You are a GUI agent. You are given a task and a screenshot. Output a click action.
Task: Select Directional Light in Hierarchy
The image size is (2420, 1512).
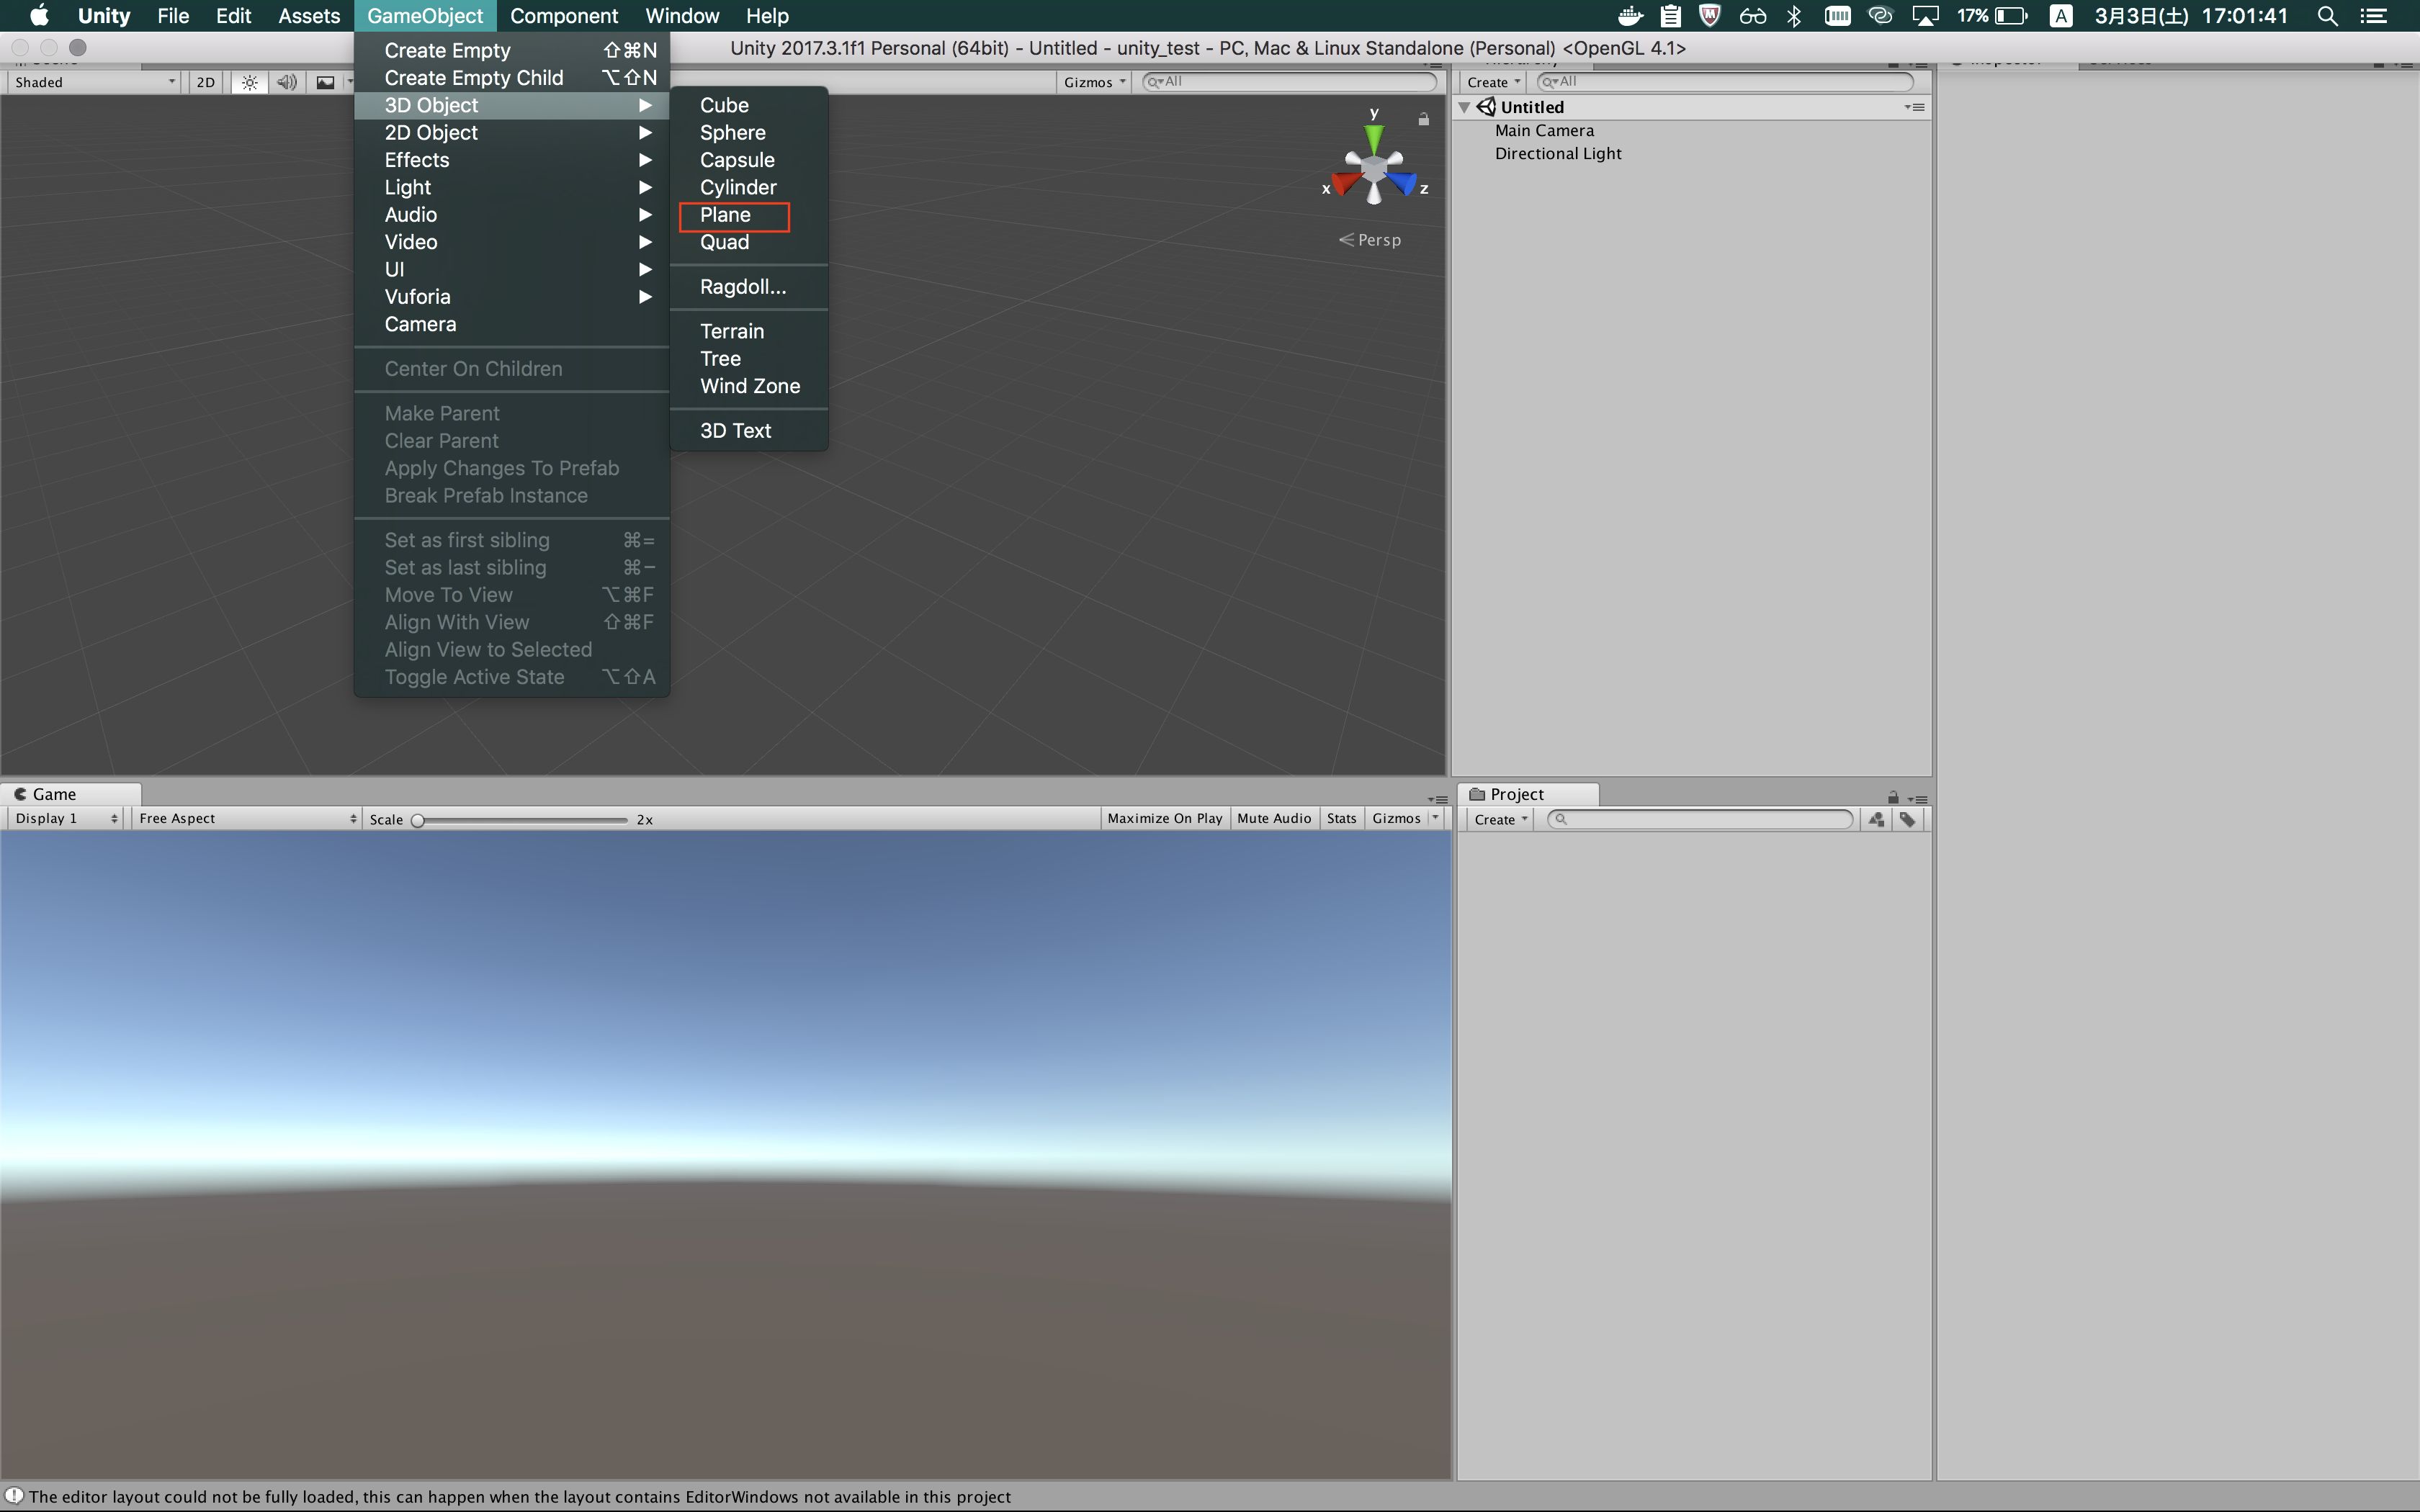1558,153
